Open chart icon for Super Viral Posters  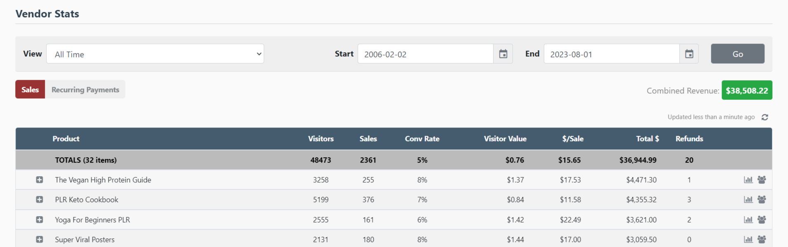pyautogui.click(x=748, y=240)
